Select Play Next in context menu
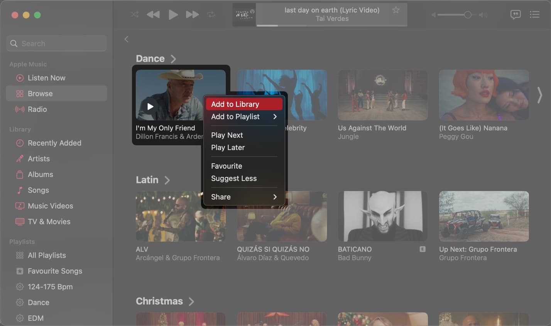Screen dimensions: 551x326 coord(244,135)
